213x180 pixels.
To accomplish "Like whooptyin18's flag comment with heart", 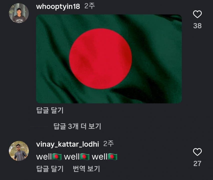I will tap(197, 14).
